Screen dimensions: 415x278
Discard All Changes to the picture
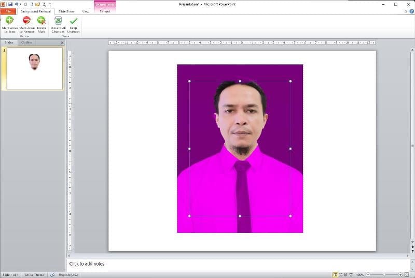(x=58, y=24)
